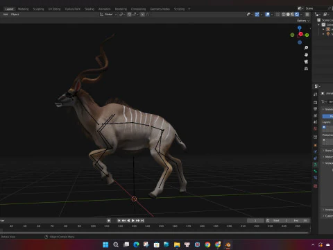
Task: Select material preview viewport shading
Action: (292, 15)
